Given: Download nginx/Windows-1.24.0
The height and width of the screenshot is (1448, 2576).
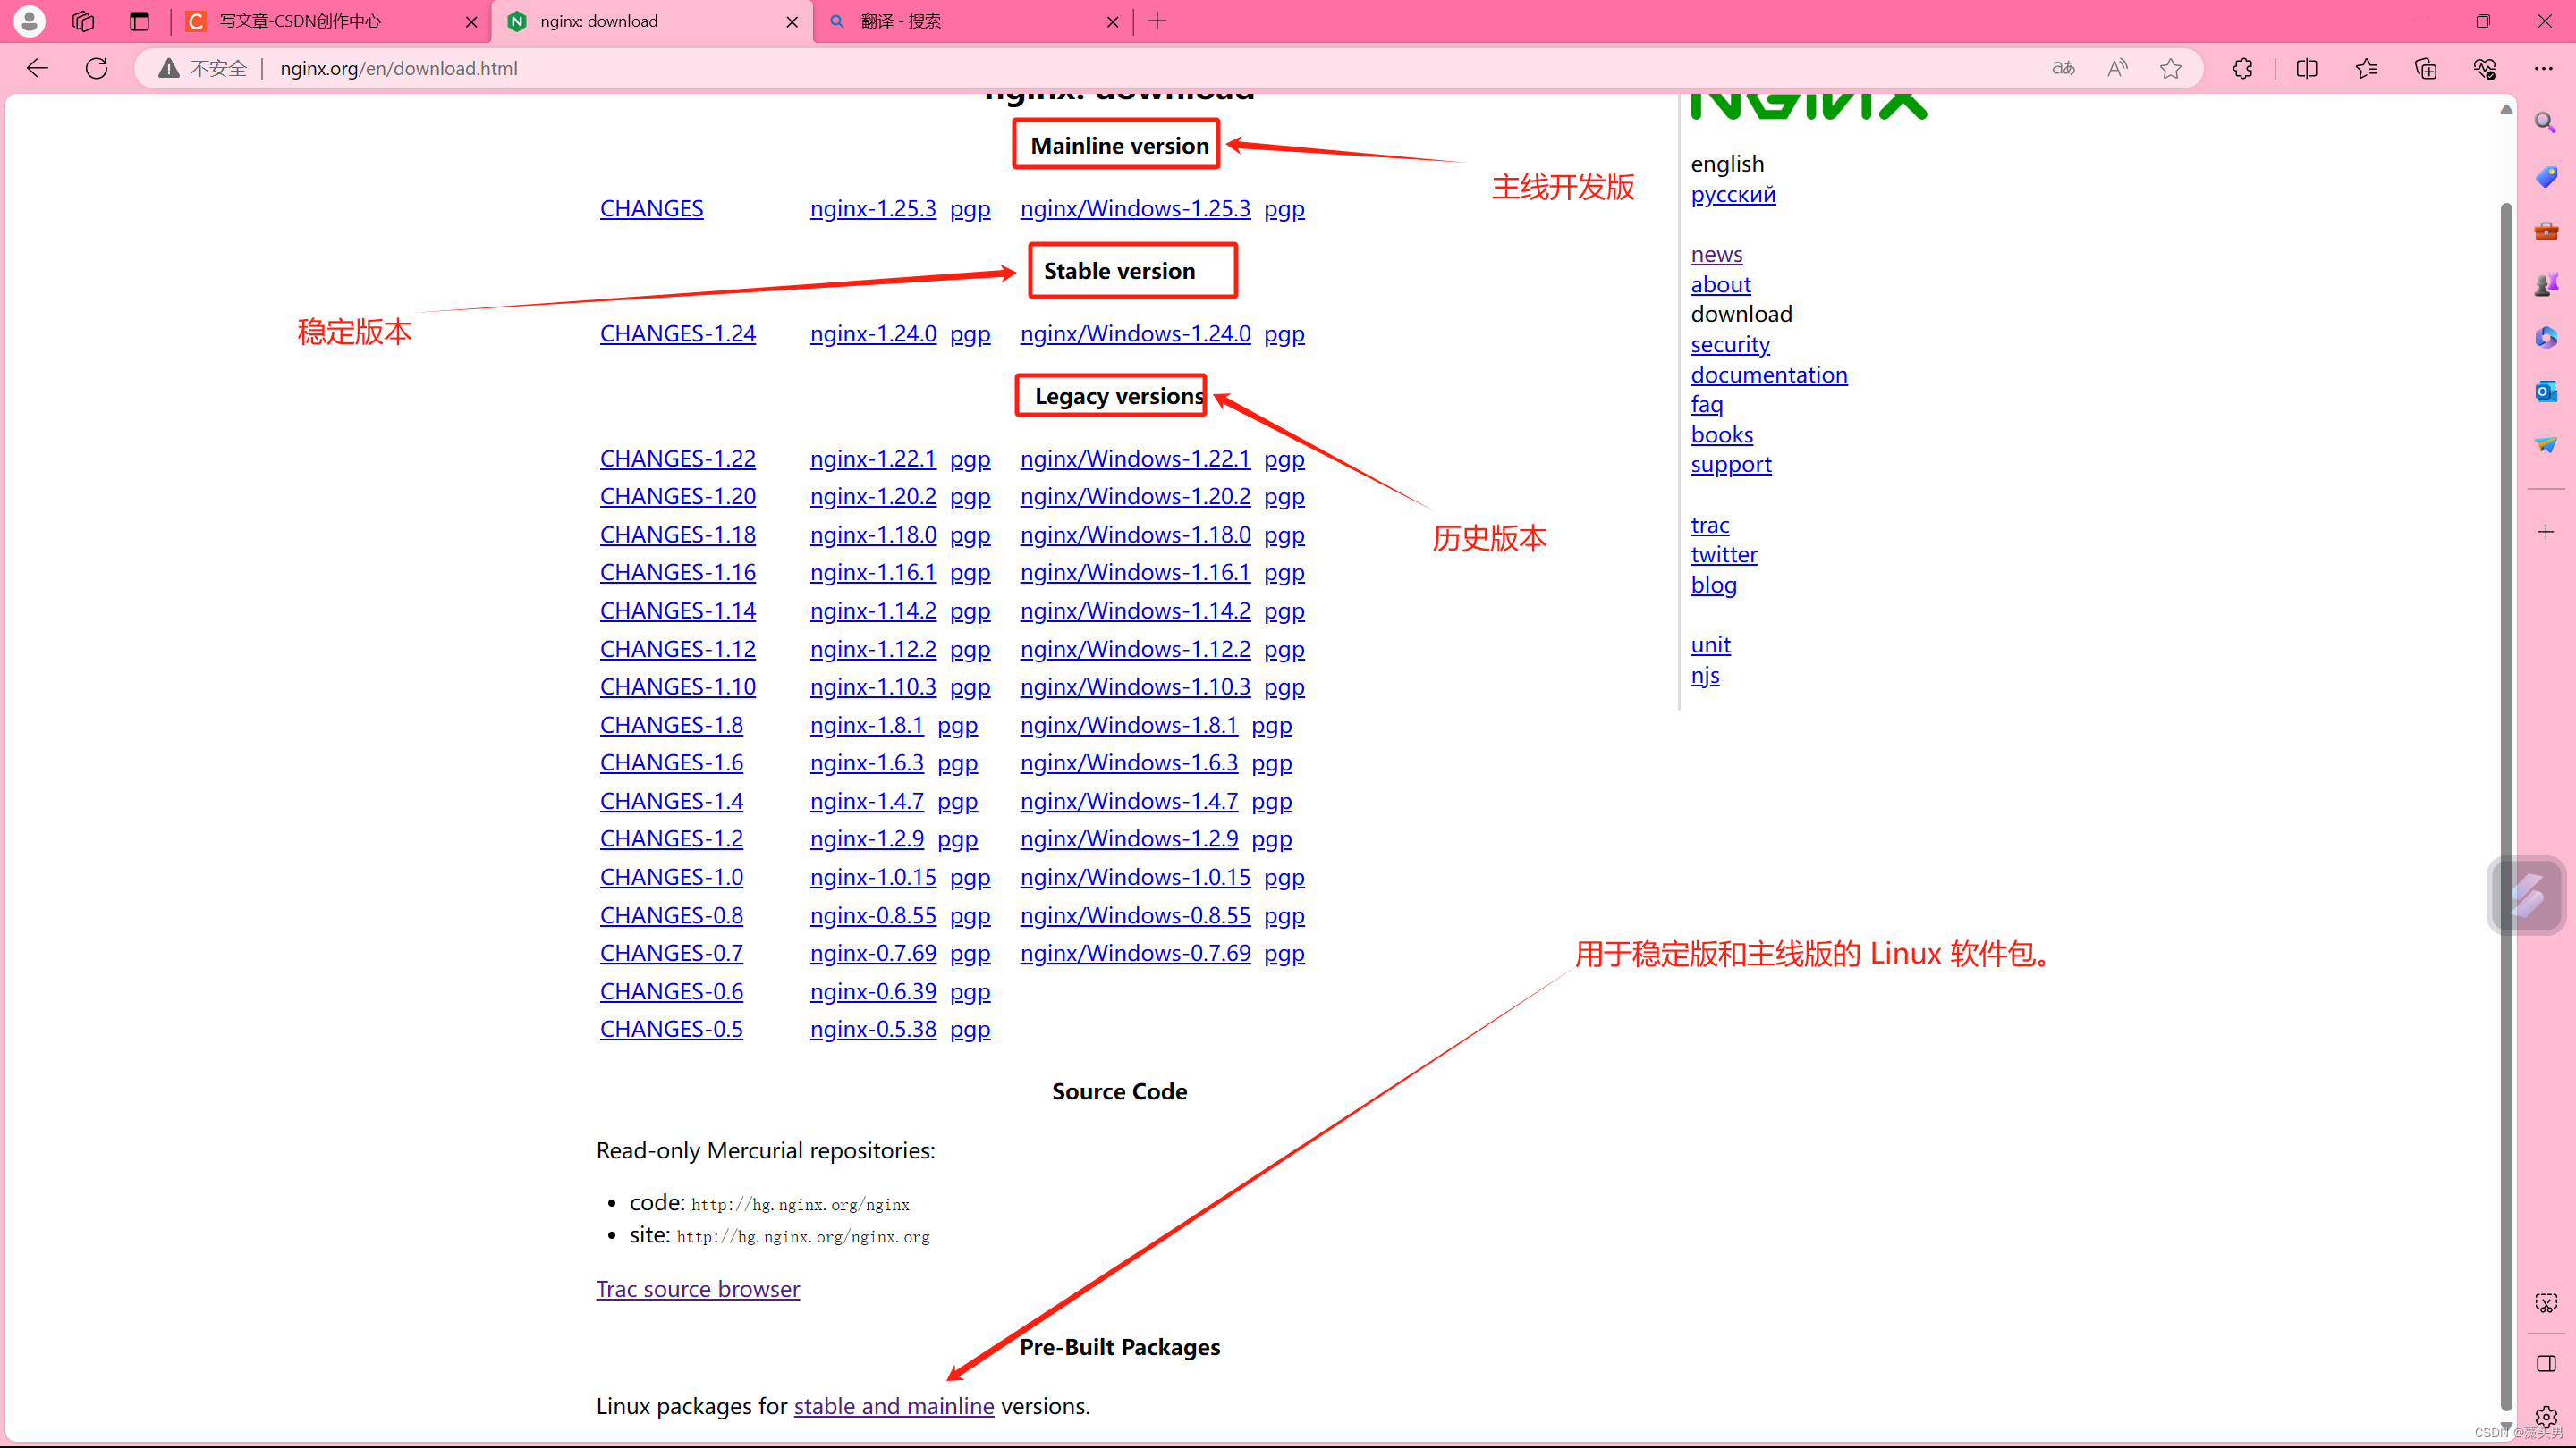Looking at the screenshot, I should click(1135, 333).
